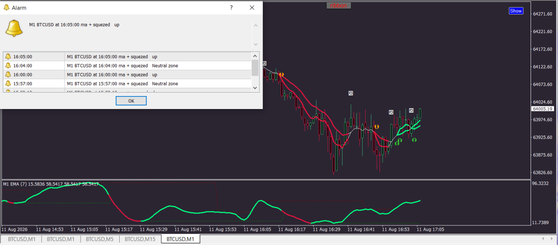This screenshot has width=558, height=245.
Task: Click the small bell icon in the Alarm title bar
Action: coord(7,7)
